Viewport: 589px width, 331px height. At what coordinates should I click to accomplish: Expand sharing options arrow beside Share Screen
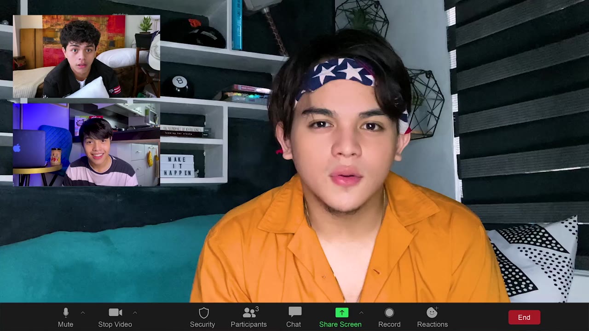[x=361, y=313]
